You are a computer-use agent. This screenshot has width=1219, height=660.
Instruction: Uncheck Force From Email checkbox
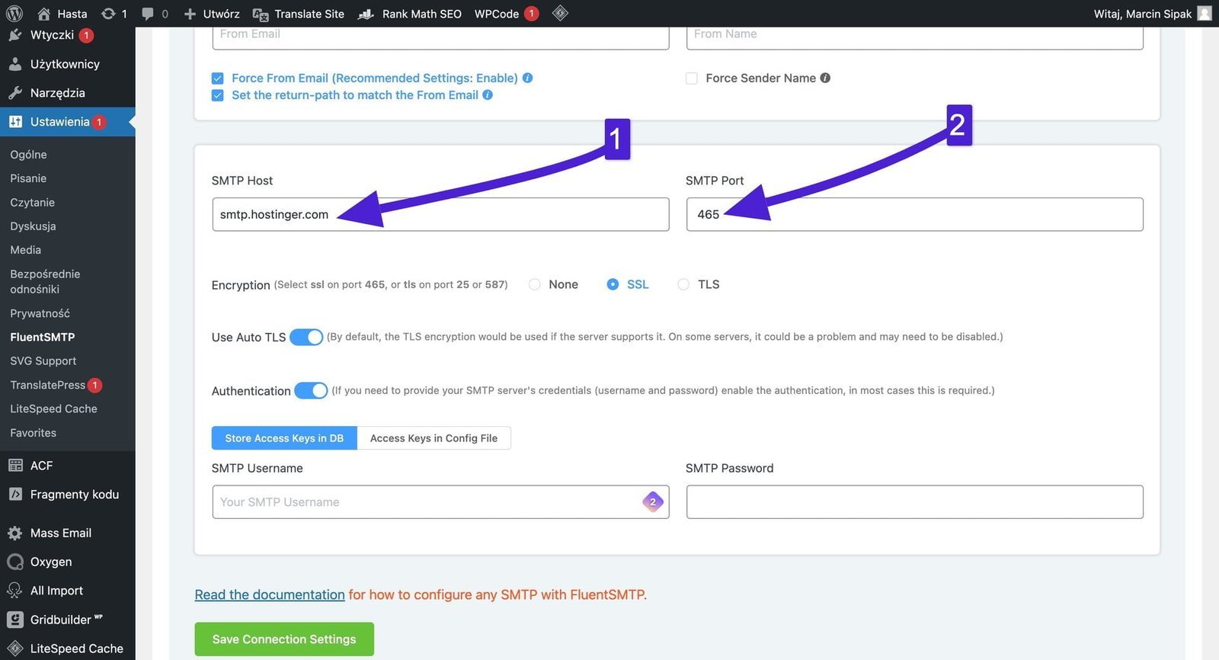pos(218,78)
